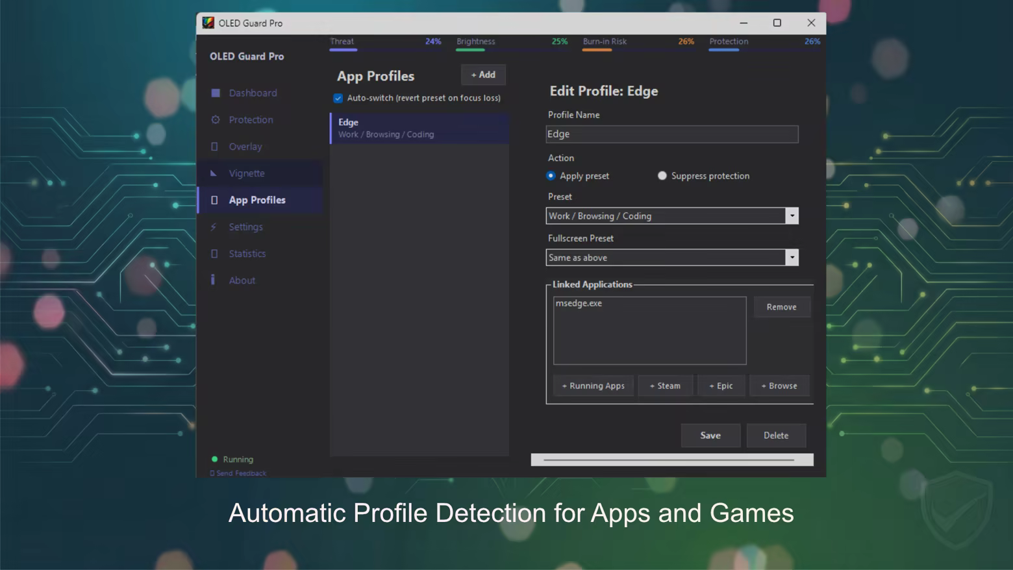Click the OLED Guard Pro title bar logo
The width and height of the screenshot is (1013, 570).
[x=208, y=23]
